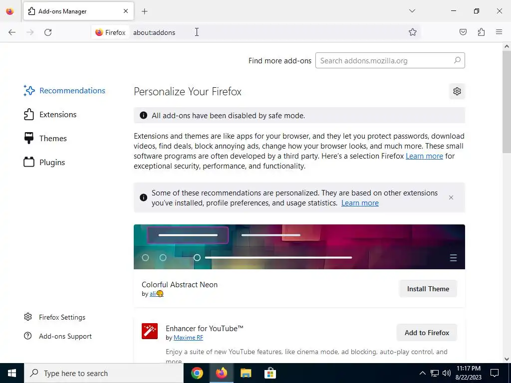Open Firefox Settings from sidebar
Screen dimensions: 511x383
pos(55,317)
